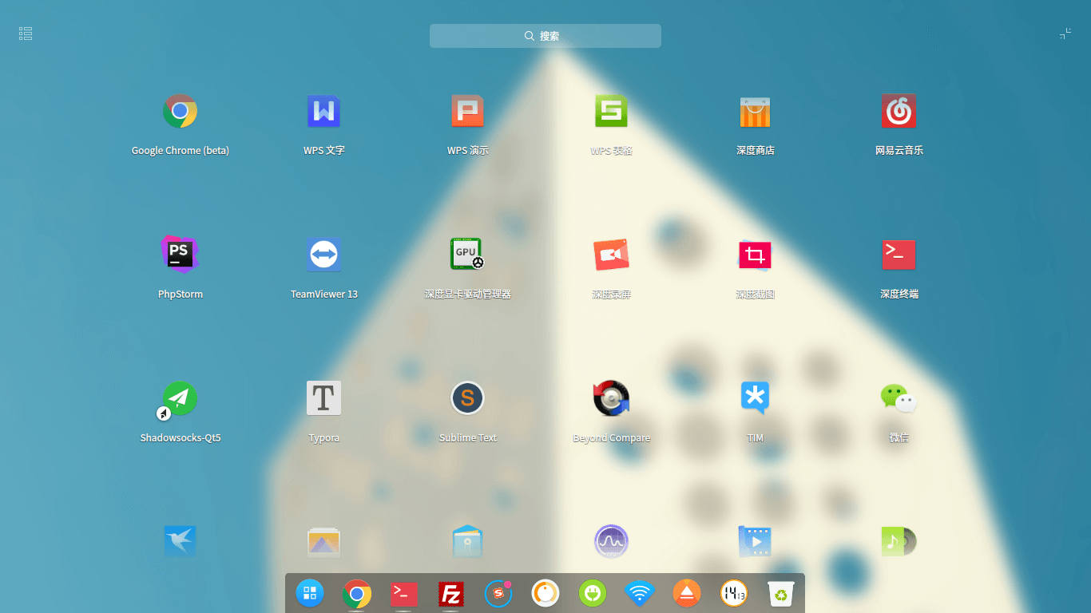Open Chrome from the dock
Screen dimensions: 1091x613
(357, 593)
